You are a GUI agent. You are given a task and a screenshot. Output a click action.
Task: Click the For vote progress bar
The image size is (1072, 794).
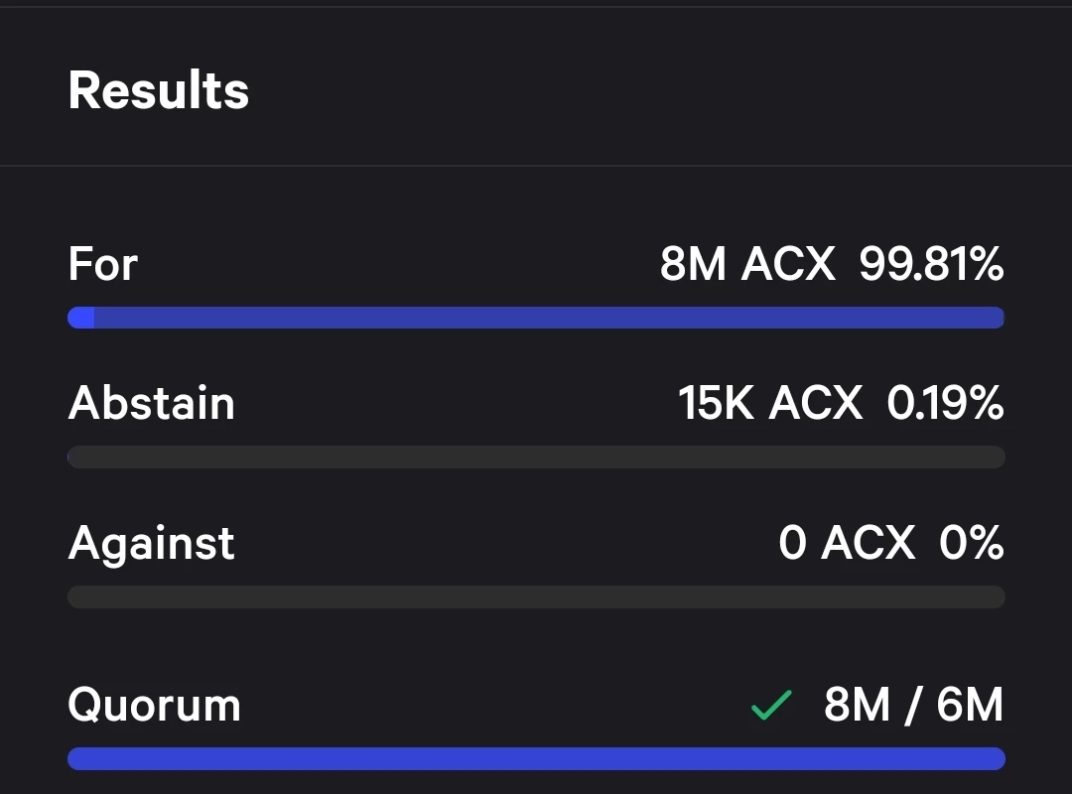point(536,318)
